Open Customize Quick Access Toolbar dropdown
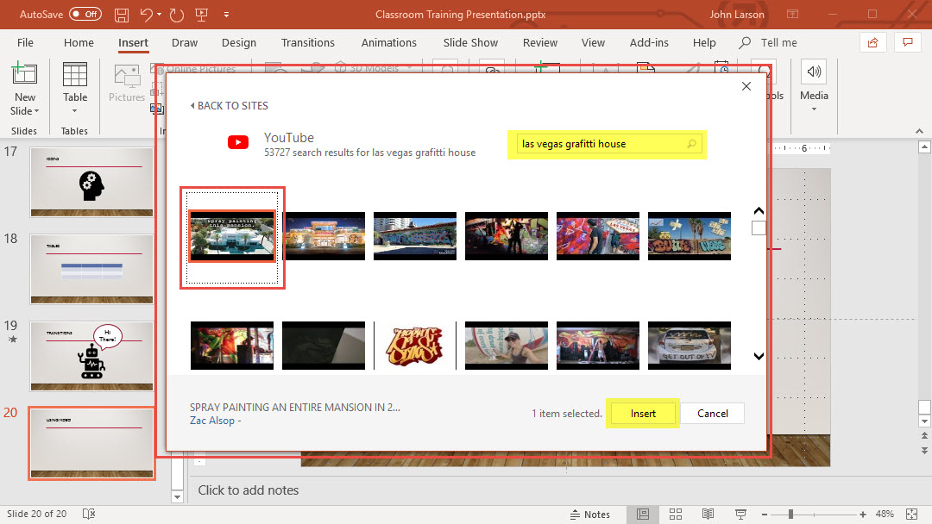This screenshot has width=932, height=524. (x=226, y=15)
